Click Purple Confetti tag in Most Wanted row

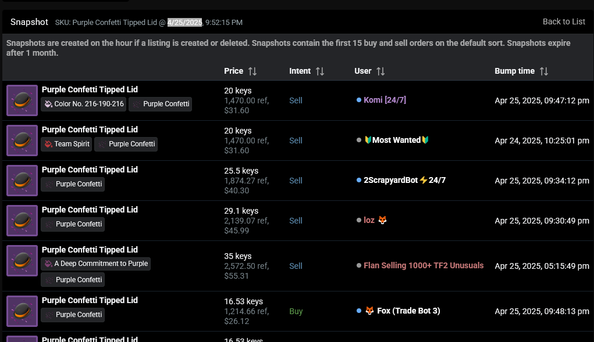coord(126,144)
